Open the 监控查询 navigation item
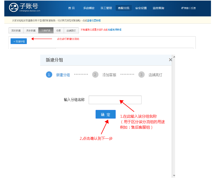 (158, 8)
